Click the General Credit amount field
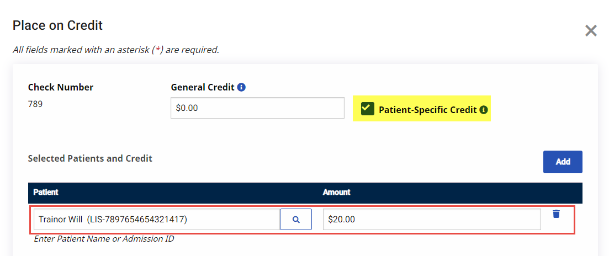Image resolution: width=609 pixels, height=256 pixels. tap(257, 108)
